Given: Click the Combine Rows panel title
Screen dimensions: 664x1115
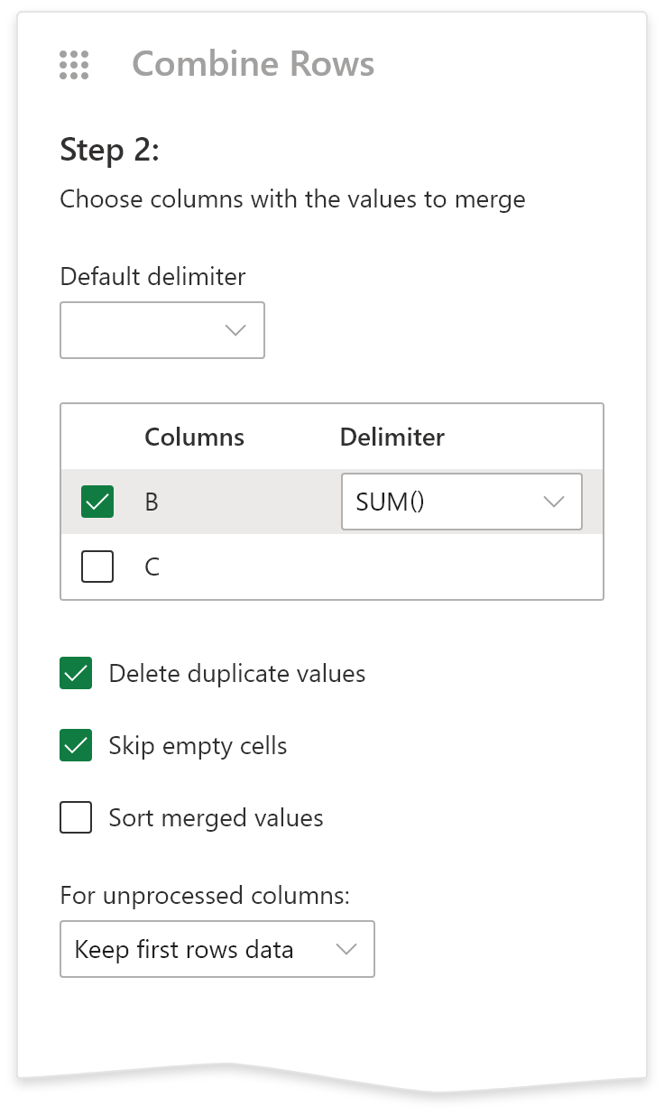Looking at the screenshot, I should click(253, 65).
